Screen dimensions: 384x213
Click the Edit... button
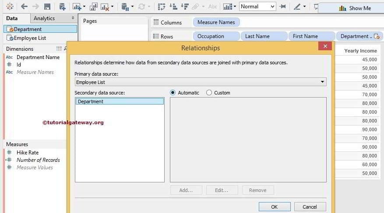point(222,190)
